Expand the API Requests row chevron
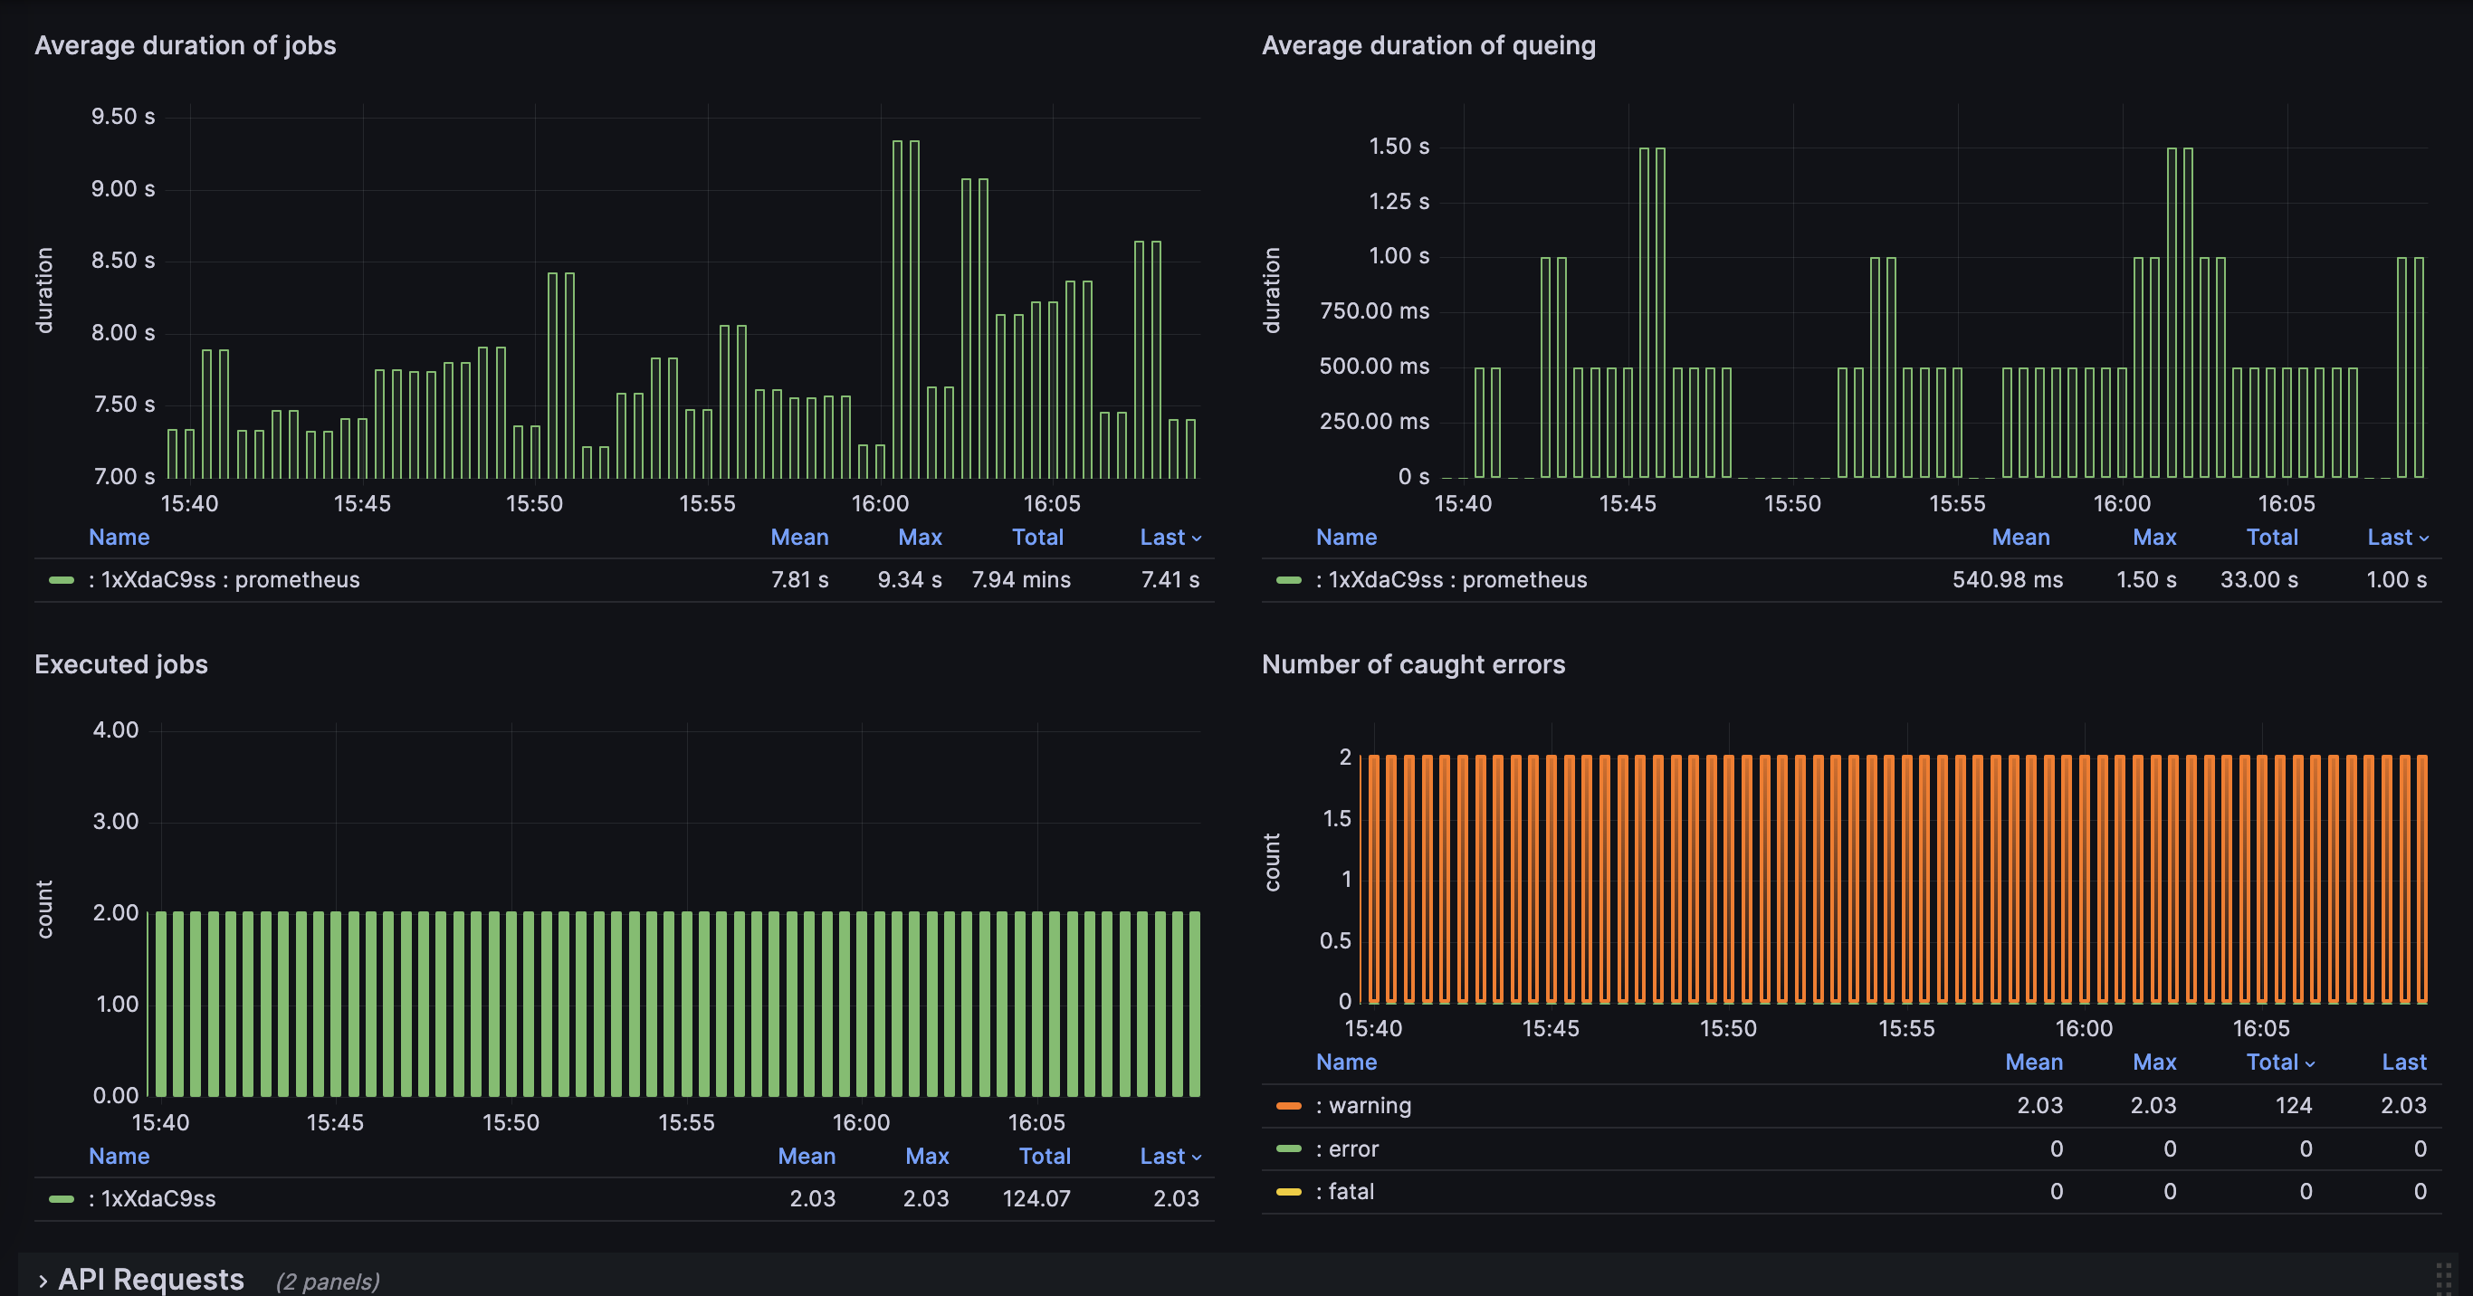The height and width of the screenshot is (1296, 2473). 43,1281
